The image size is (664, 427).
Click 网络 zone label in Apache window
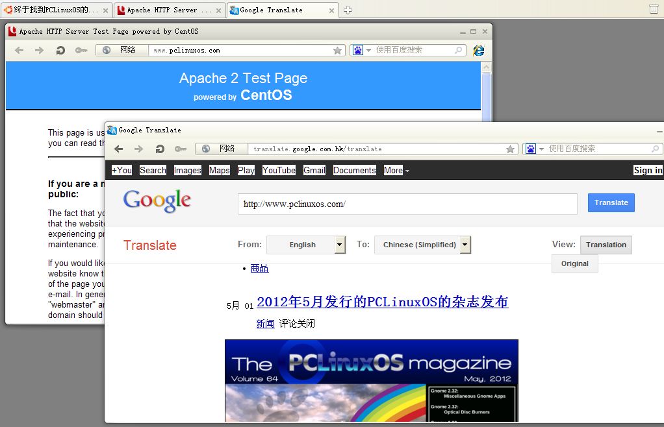tap(127, 50)
